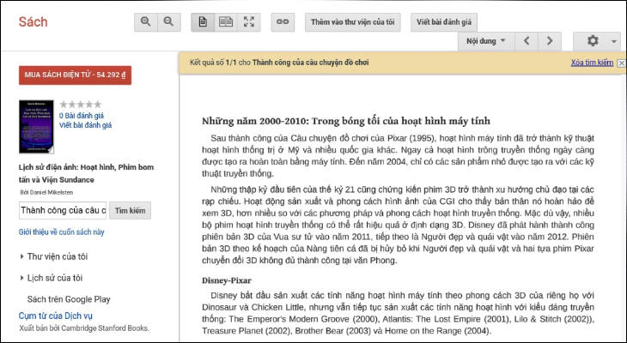Image resolution: width=627 pixels, height=343 pixels.
Task: Click the zoom in magnifier icon
Action: 145,22
